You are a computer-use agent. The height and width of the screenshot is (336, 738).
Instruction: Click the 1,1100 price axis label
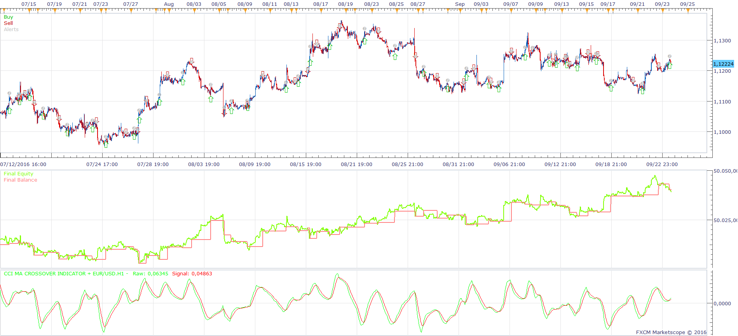click(x=722, y=101)
